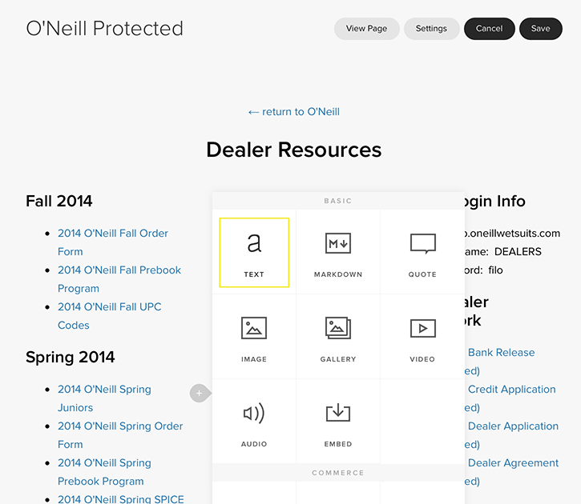Select the Text block icon

[x=254, y=252]
